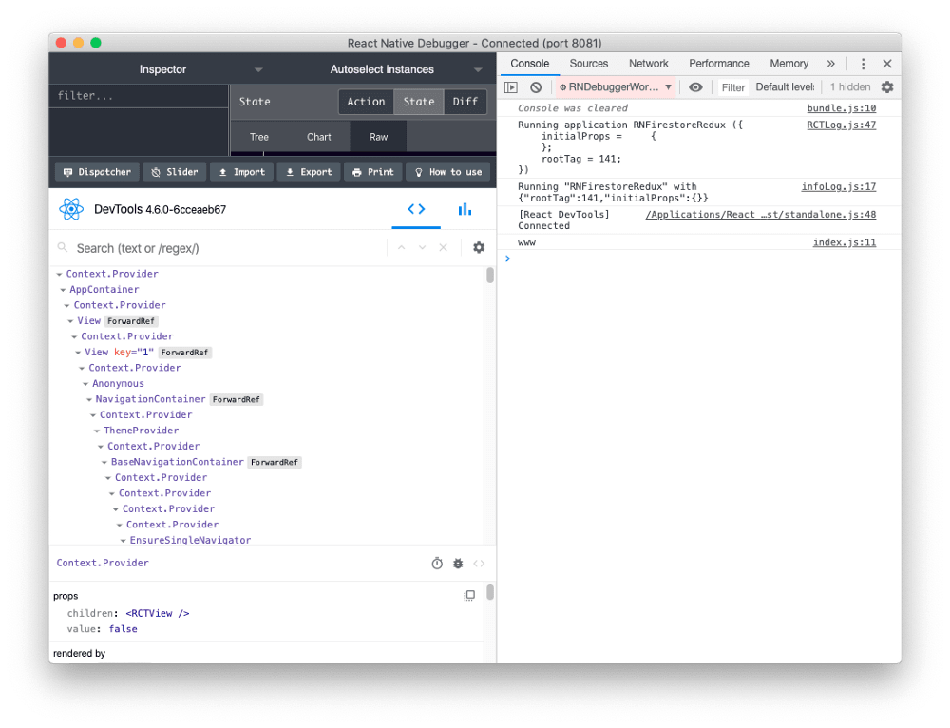Click the suspend stopwatch icon
Screen dimensions: 950x728
(x=437, y=564)
